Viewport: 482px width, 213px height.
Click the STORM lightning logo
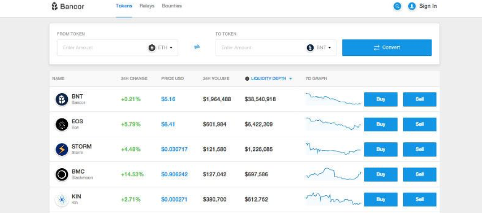coord(62,149)
